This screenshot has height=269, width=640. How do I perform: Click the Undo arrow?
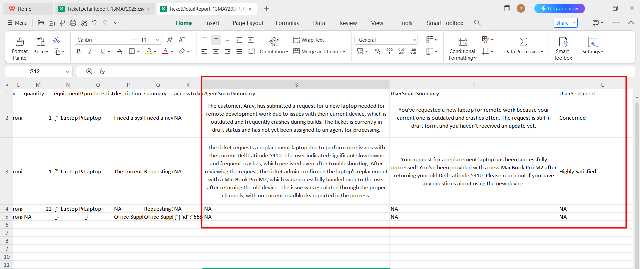pyautogui.click(x=94, y=23)
